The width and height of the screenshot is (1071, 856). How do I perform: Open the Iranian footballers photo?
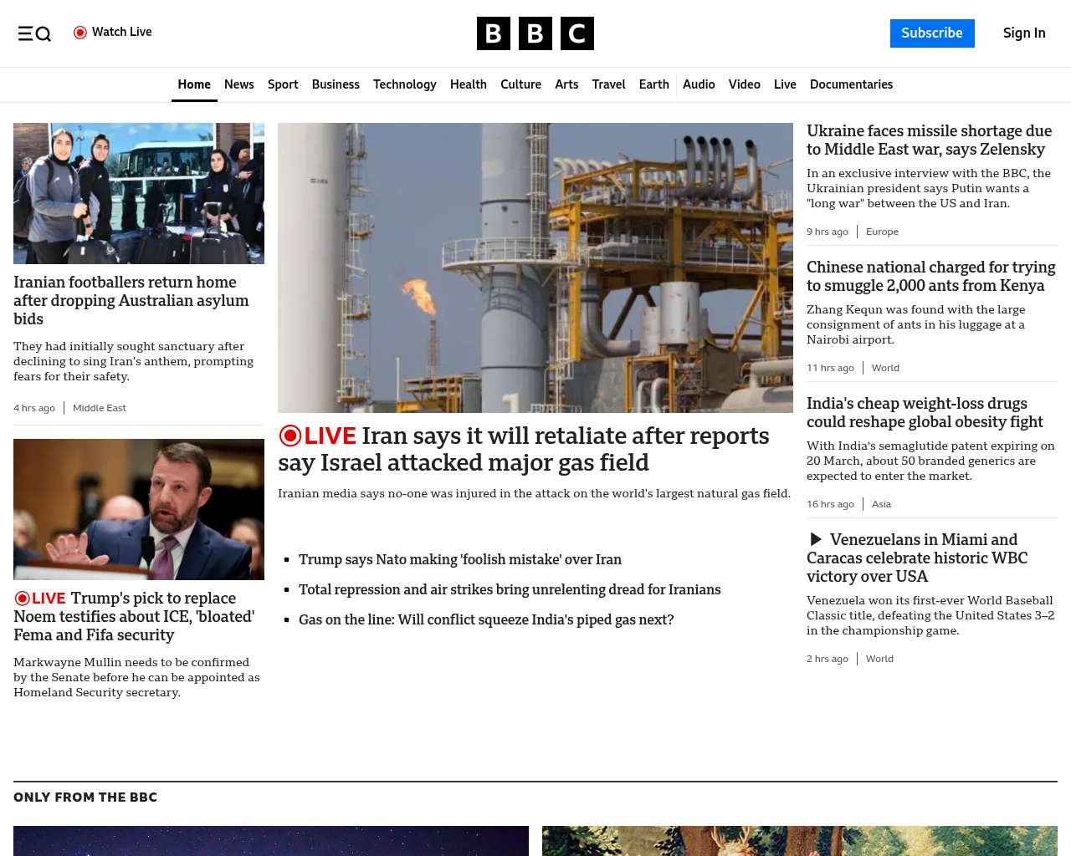139,193
